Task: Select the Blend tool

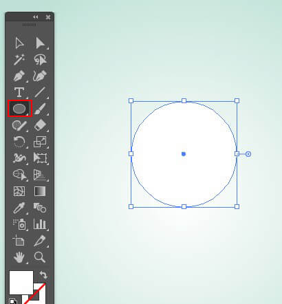Action: (40, 208)
